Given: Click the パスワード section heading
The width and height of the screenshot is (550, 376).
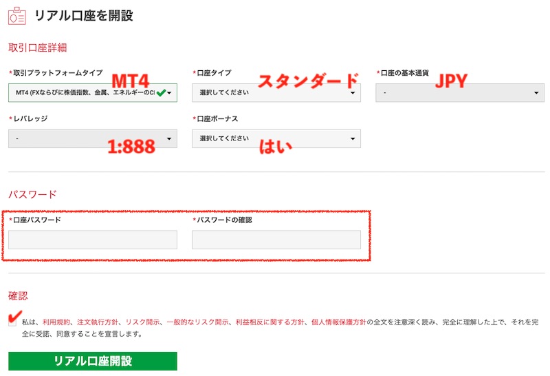Looking at the screenshot, I should pos(32,194).
